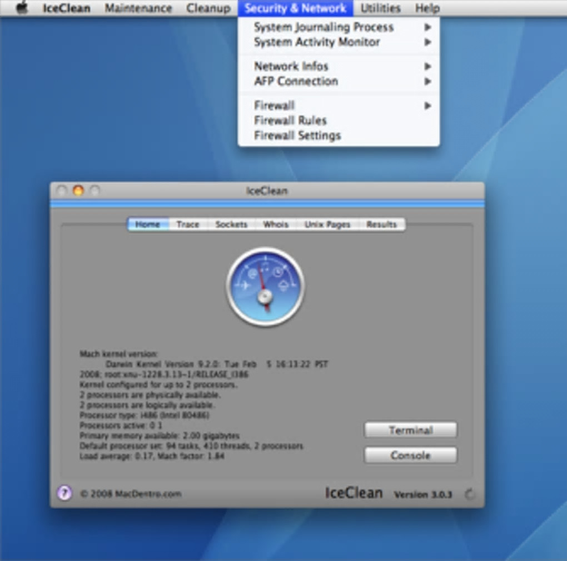Click the Load average text line
Screen dimensions: 567x561
(x=152, y=456)
